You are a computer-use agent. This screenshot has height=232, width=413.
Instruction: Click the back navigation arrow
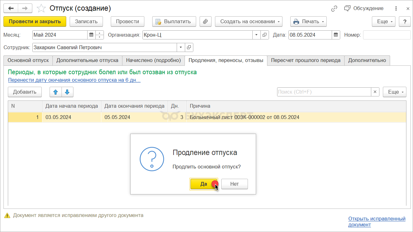click(x=11, y=8)
